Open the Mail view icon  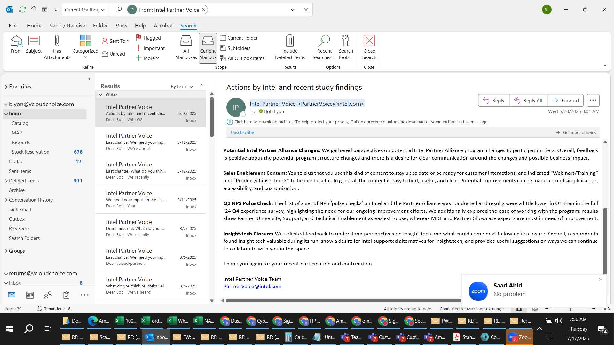point(12,295)
